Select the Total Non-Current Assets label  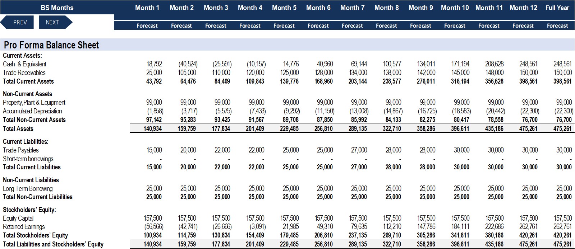(34, 120)
